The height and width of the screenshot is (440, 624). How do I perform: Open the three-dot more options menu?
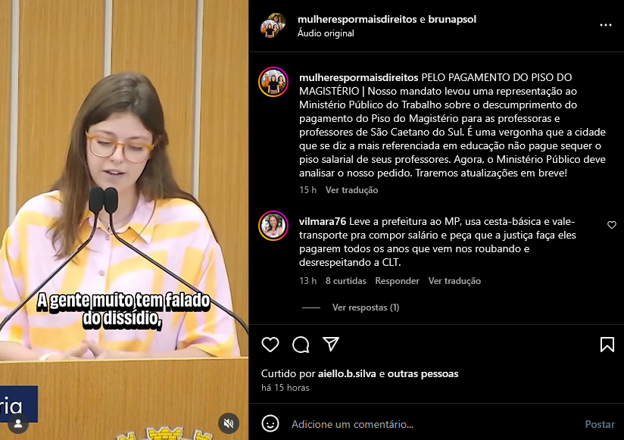tap(605, 25)
